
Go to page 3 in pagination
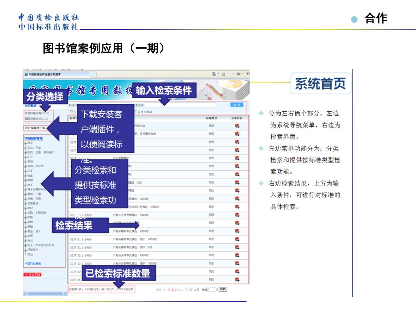click(x=179, y=290)
